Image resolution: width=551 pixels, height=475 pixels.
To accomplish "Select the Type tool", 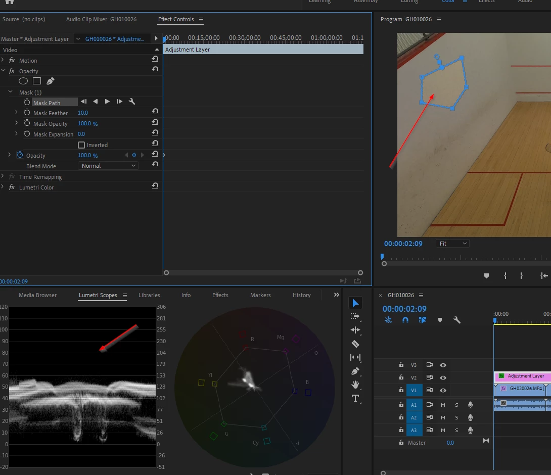I will point(355,398).
